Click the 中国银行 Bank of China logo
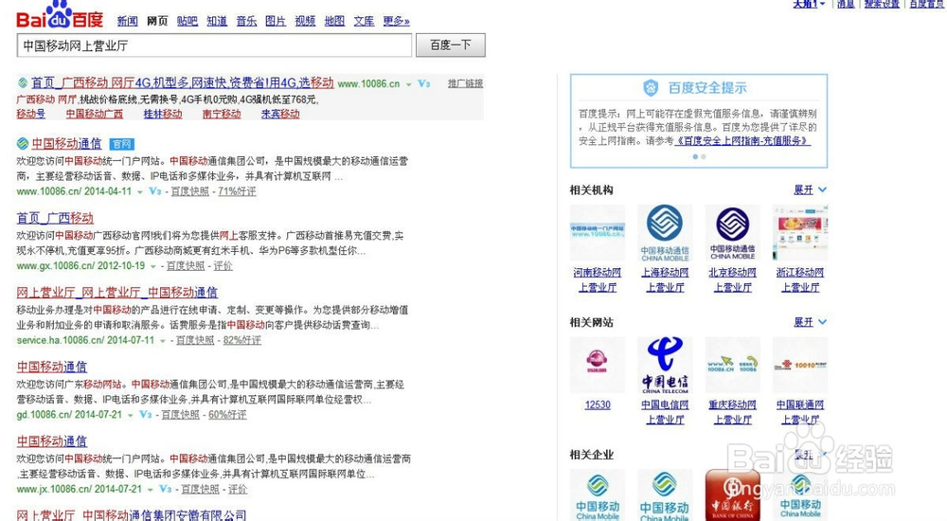This screenshot has height=521, width=947. click(x=733, y=495)
